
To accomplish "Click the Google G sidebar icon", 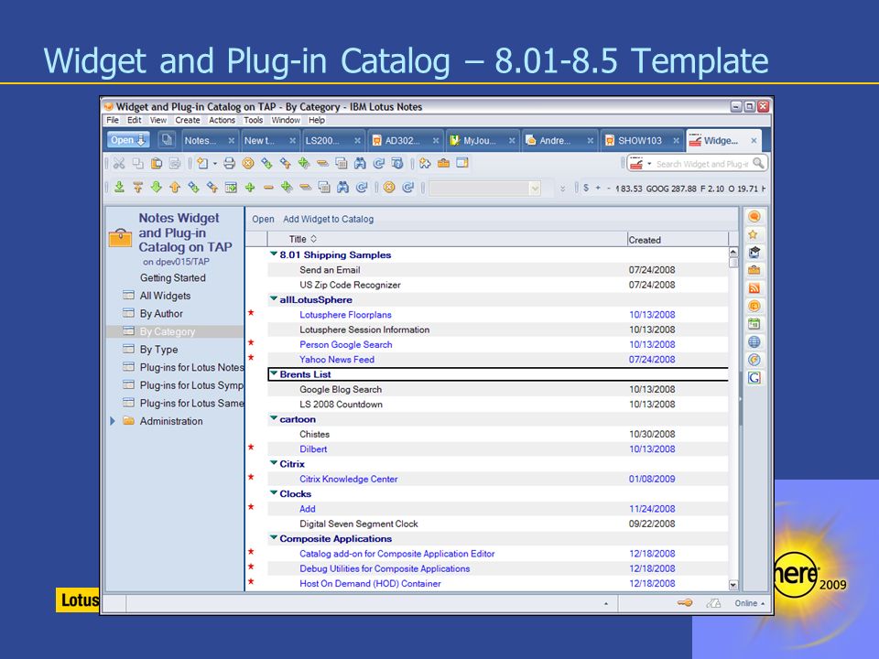I will [x=754, y=378].
